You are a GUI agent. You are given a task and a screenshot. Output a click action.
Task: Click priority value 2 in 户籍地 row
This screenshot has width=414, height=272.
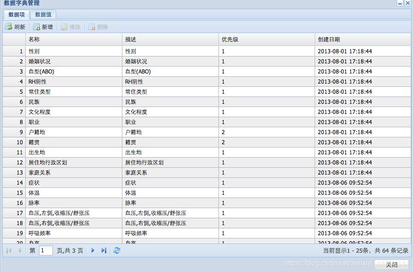(267, 132)
